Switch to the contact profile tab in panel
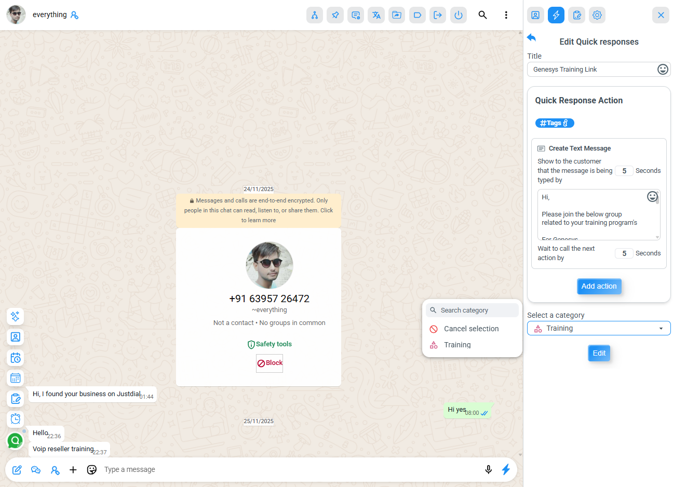 click(535, 15)
